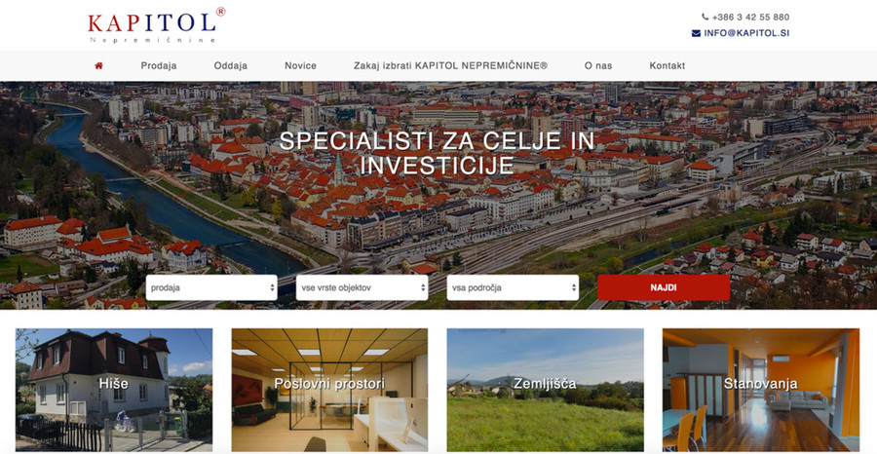
Task: Click the envelope icon next to INFO@KAPITOL.SI
Action: 696,33
